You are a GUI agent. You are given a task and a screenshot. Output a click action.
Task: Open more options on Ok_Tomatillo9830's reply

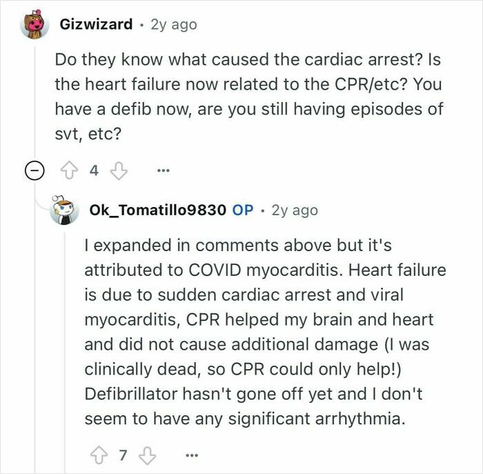click(x=192, y=455)
